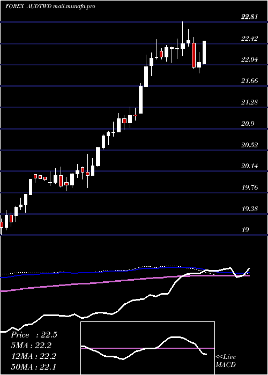Click the 19.38 price axis label
This screenshot has height=375, width=268.
(249, 209)
